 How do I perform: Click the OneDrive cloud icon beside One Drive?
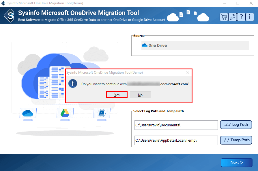[145, 45]
